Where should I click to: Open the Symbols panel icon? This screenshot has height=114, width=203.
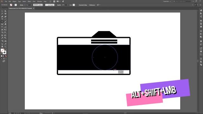coord(201,27)
